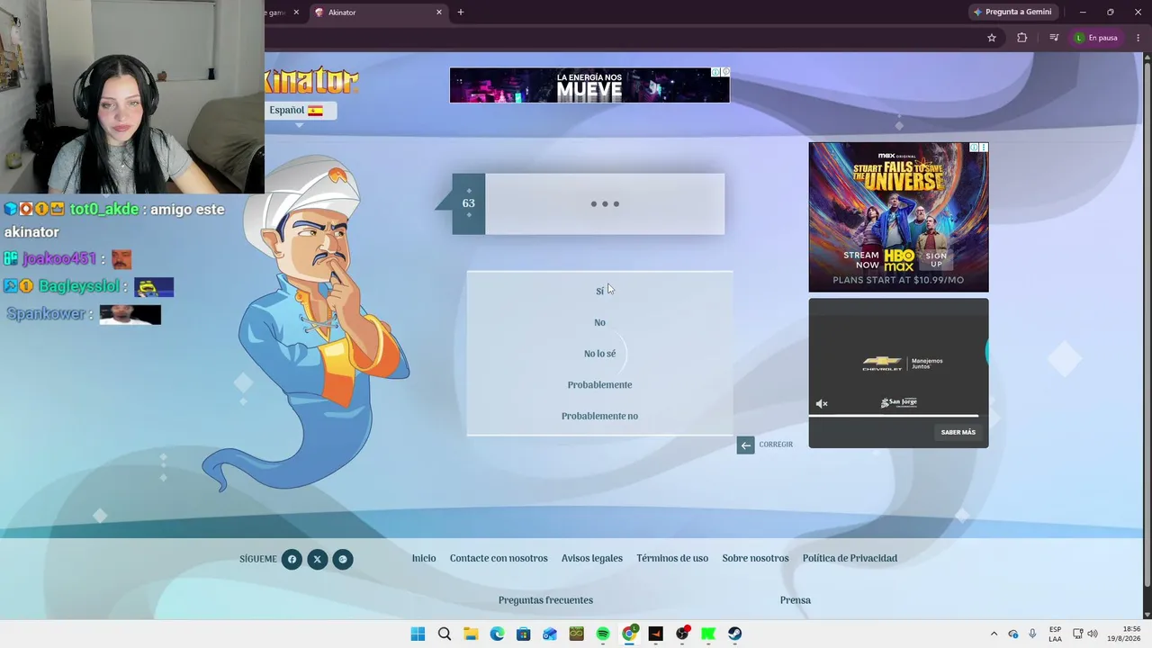Click the Akinator logo
Viewport: 1152px width, 648px height.
click(311, 82)
